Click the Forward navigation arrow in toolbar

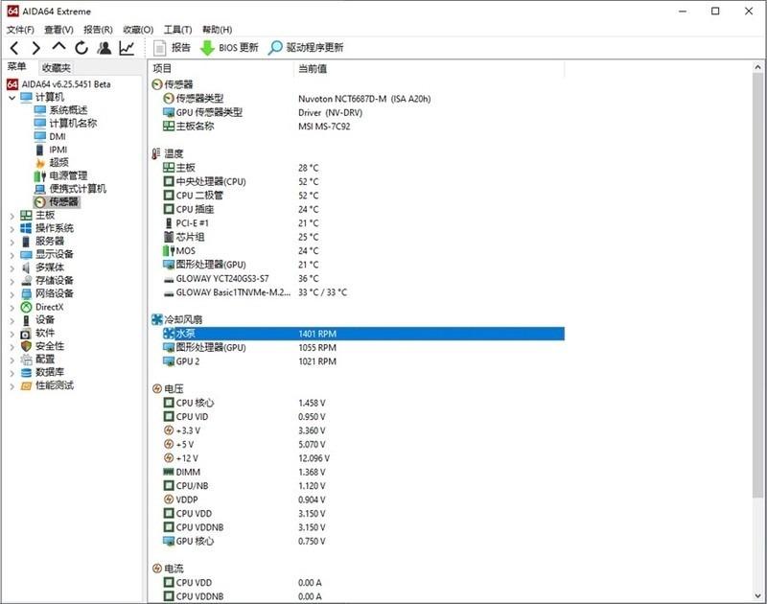point(35,48)
